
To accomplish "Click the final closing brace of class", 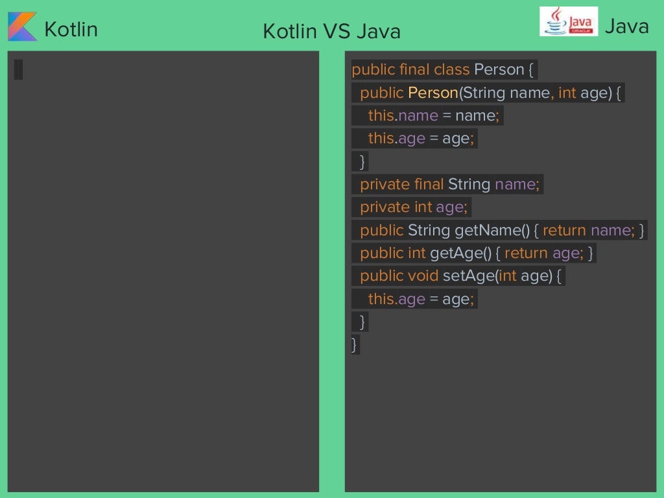I will (354, 344).
